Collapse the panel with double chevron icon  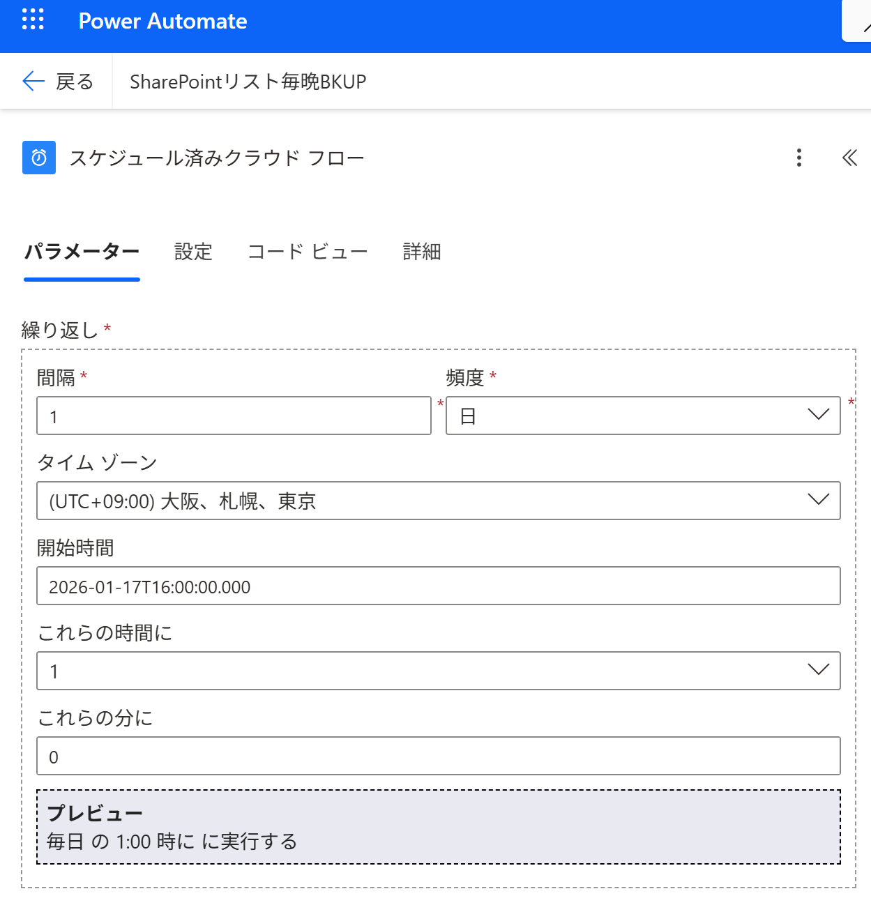coord(849,158)
